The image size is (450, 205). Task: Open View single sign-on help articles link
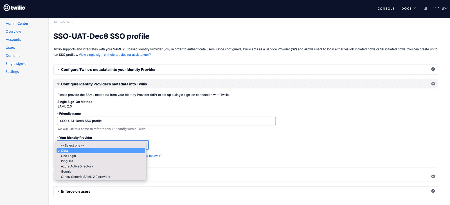(113, 55)
